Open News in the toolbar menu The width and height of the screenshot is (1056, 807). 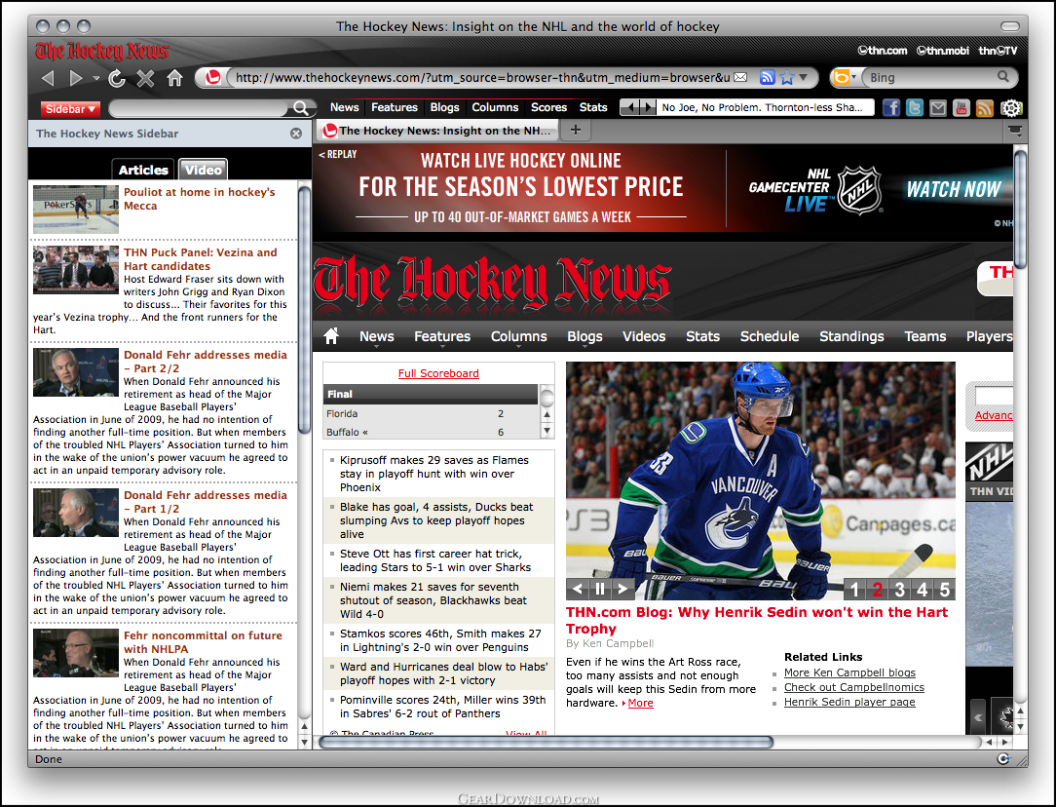click(x=344, y=107)
